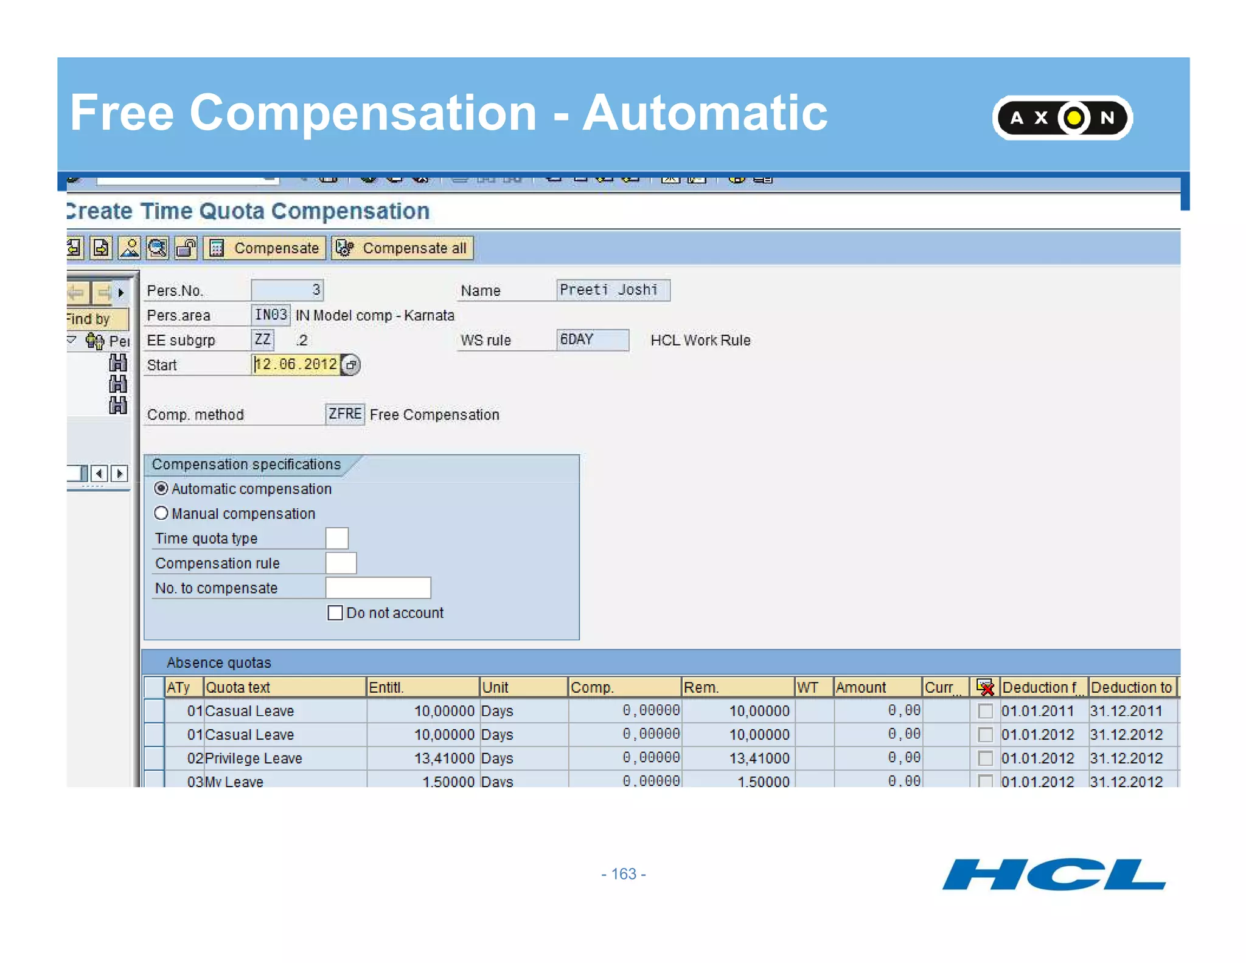1246x963 pixels.
Task: Click the Time quota type field
Action: pos(336,538)
